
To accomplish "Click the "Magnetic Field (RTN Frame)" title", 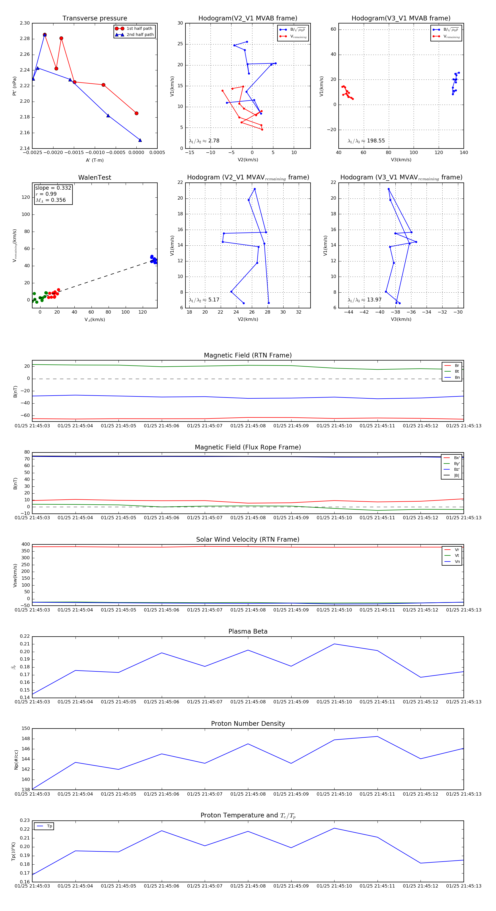I will (x=248, y=355).
